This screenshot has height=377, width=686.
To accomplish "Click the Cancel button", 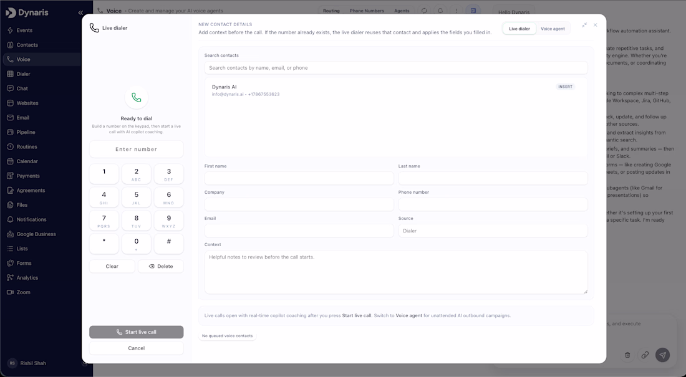I will 137,348.
